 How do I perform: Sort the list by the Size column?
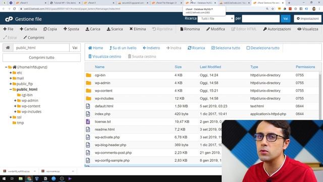pyautogui.click(x=178, y=67)
